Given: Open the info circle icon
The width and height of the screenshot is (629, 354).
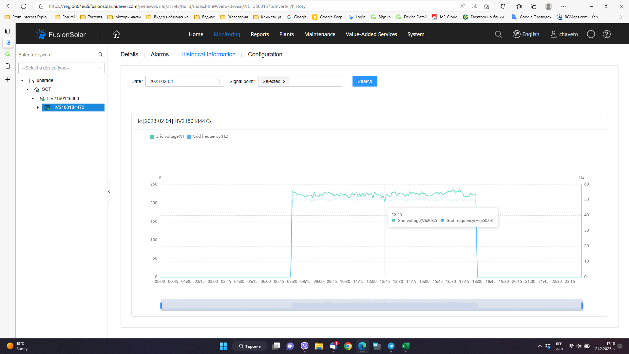Looking at the screenshot, I should tap(591, 34).
